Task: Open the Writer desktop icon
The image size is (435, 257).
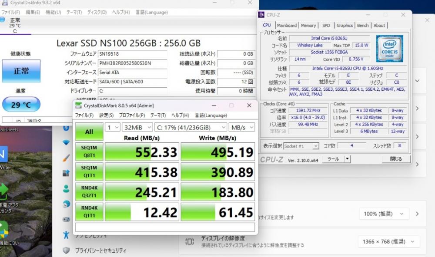Action: (3, 156)
